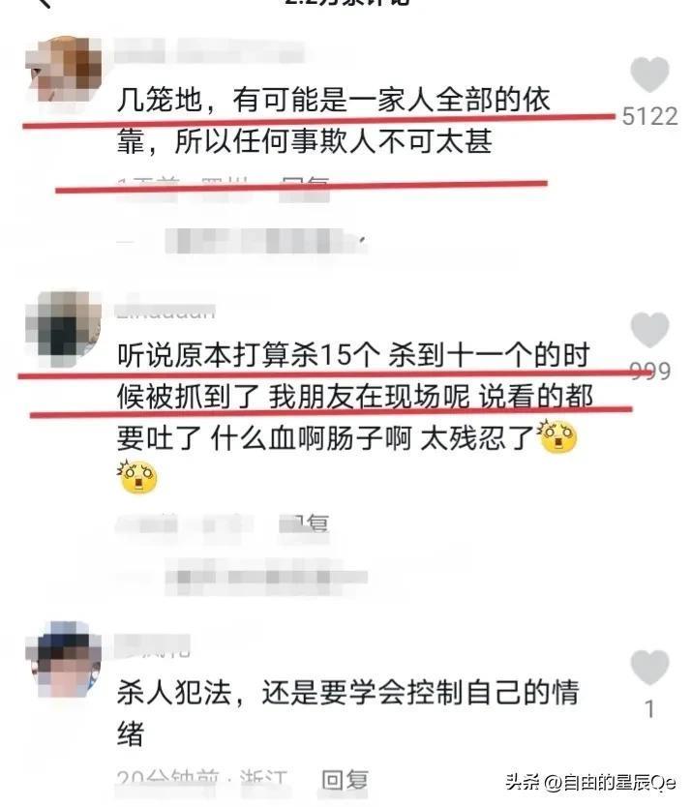Screen dimensions: 692x807
Task: Tap the heart on the 杀人犯法 comment
Action: [649, 667]
